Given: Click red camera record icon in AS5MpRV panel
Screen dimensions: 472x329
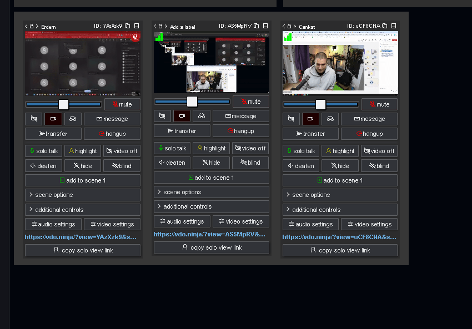Looking at the screenshot, I should pos(182,116).
